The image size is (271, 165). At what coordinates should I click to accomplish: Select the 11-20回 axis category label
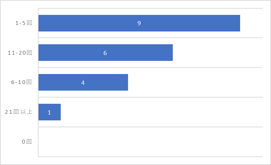tap(20, 53)
